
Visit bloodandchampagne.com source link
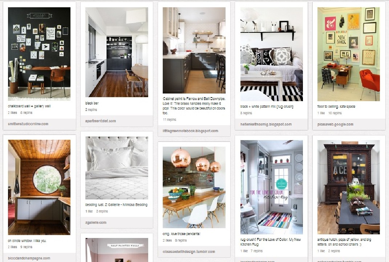[x=29, y=258]
